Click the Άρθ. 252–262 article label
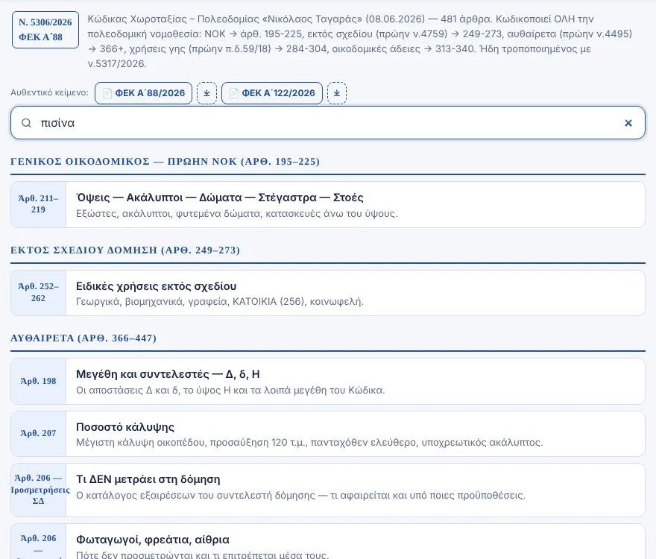656x559 pixels. tap(38, 292)
